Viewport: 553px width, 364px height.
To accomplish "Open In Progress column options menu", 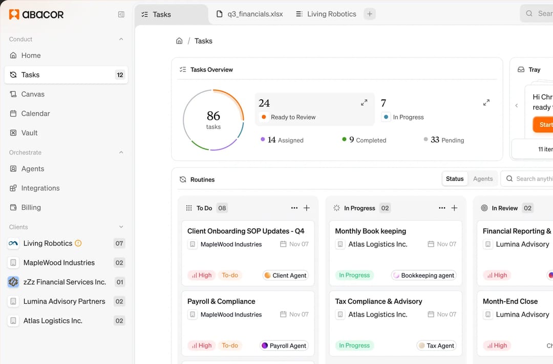I will 442,208.
